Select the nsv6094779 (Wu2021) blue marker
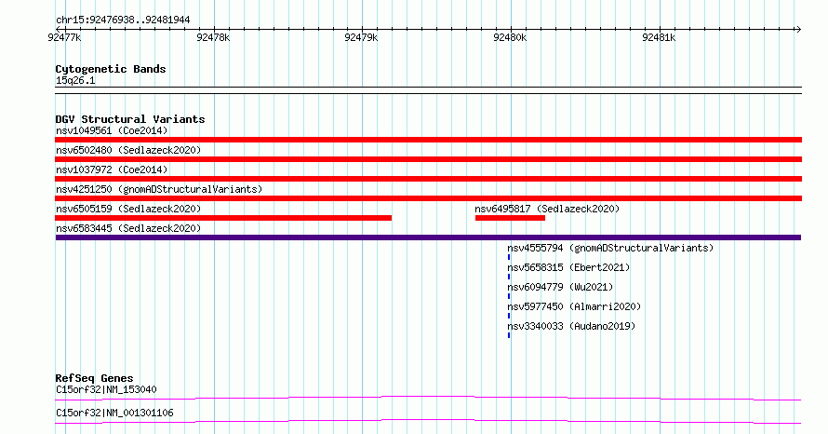The height and width of the screenshot is (434, 828). click(509, 296)
